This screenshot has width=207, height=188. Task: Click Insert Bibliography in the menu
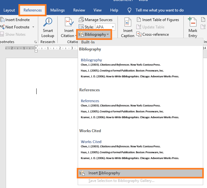click(x=140, y=173)
